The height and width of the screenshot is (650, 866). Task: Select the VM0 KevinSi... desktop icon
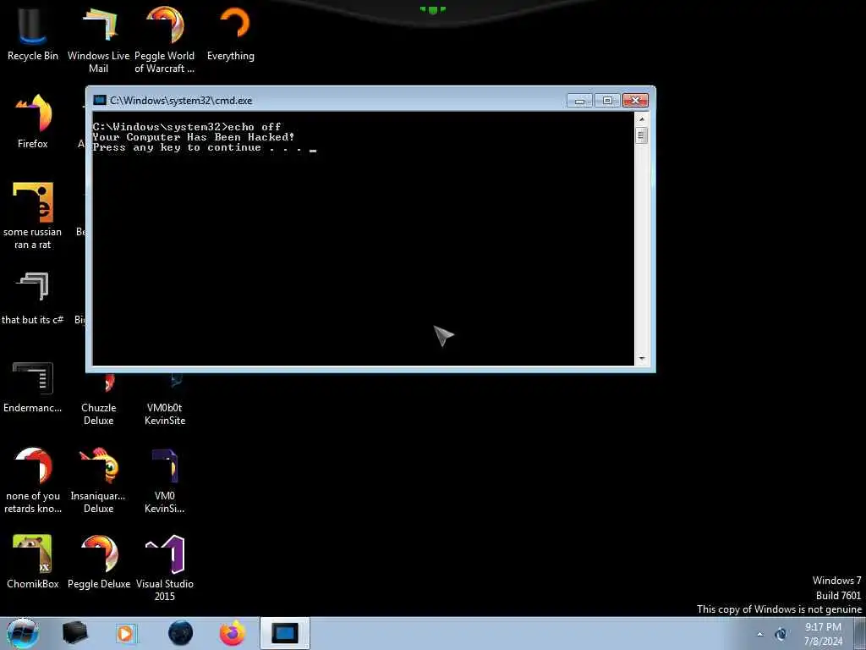click(165, 481)
